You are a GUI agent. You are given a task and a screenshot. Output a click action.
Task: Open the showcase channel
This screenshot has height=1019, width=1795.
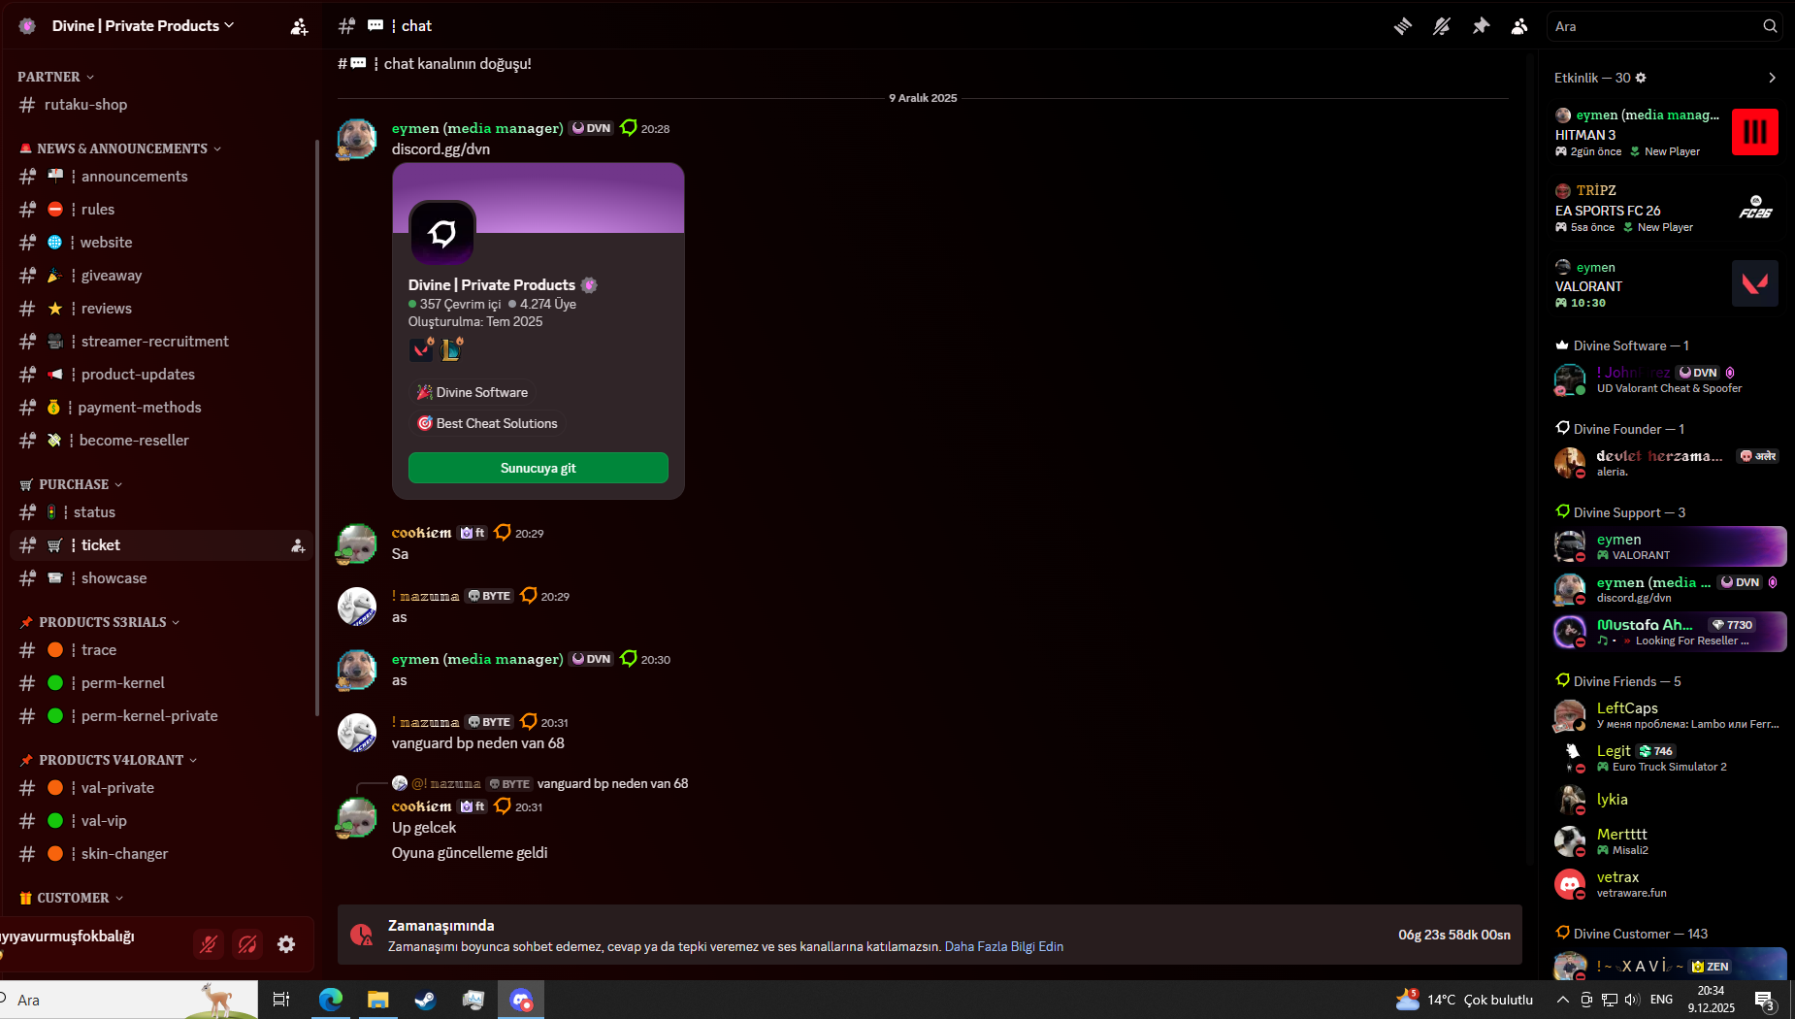click(161, 578)
